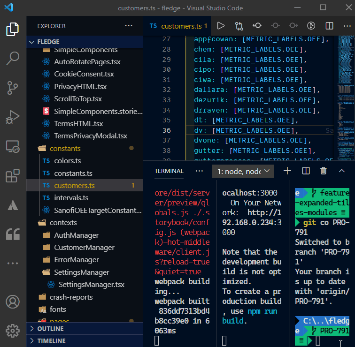This screenshot has width=355, height=347.
Task: Split the terminal pane
Action: tap(306, 171)
